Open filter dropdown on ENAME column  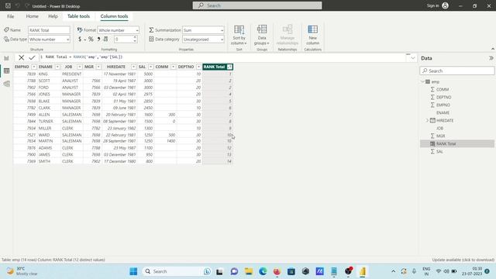click(x=57, y=67)
